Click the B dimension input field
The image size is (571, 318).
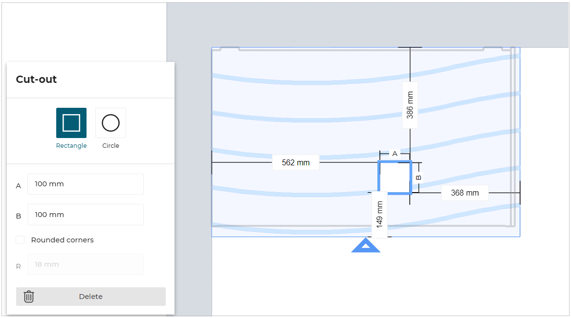tap(86, 215)
